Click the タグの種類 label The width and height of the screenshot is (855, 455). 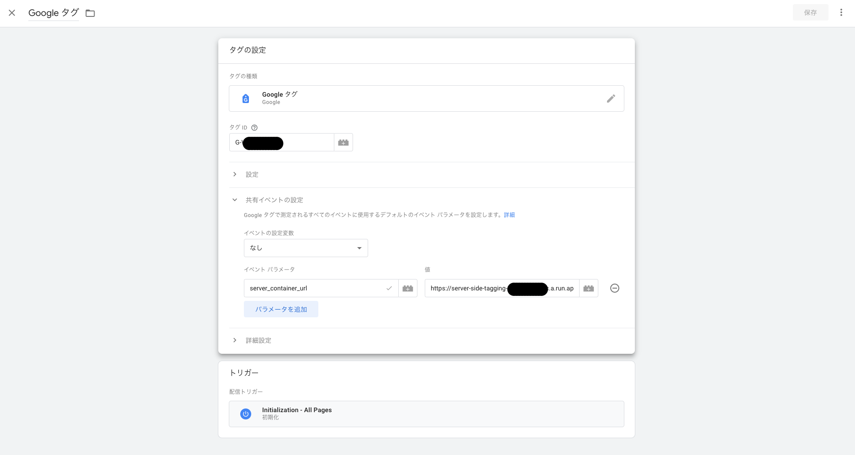[243, 76]
